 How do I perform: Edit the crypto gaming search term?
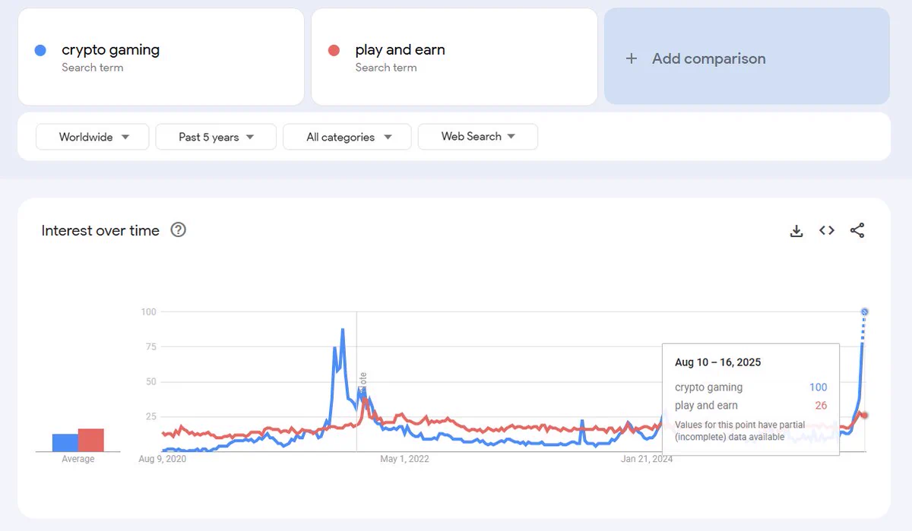point(160,57)
